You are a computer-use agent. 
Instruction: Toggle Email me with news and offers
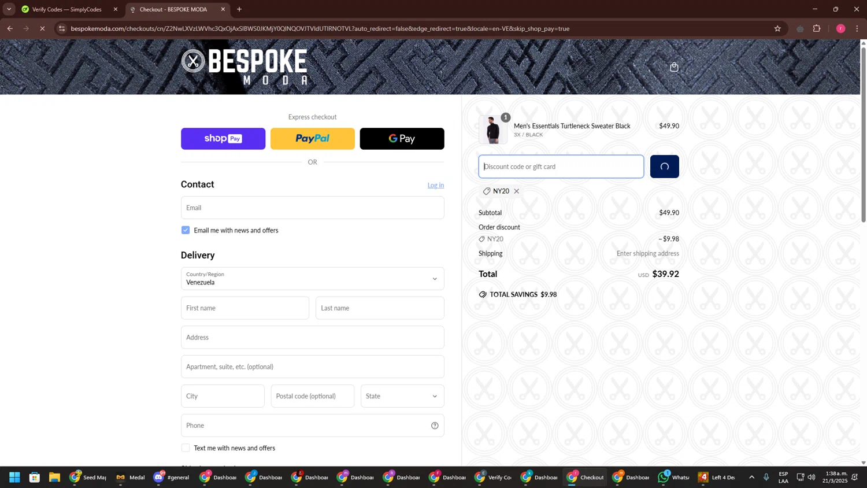pos(186,230)
